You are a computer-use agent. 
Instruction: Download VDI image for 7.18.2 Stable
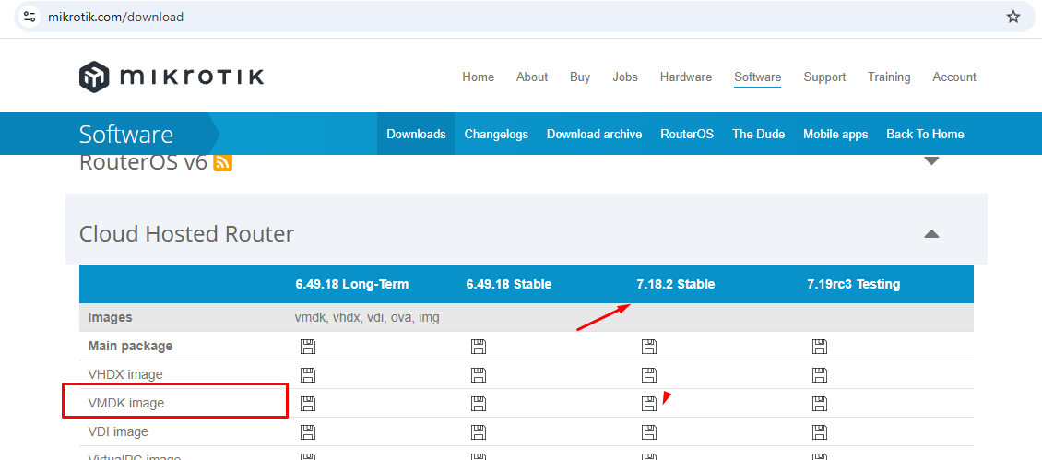click(649, 431)
